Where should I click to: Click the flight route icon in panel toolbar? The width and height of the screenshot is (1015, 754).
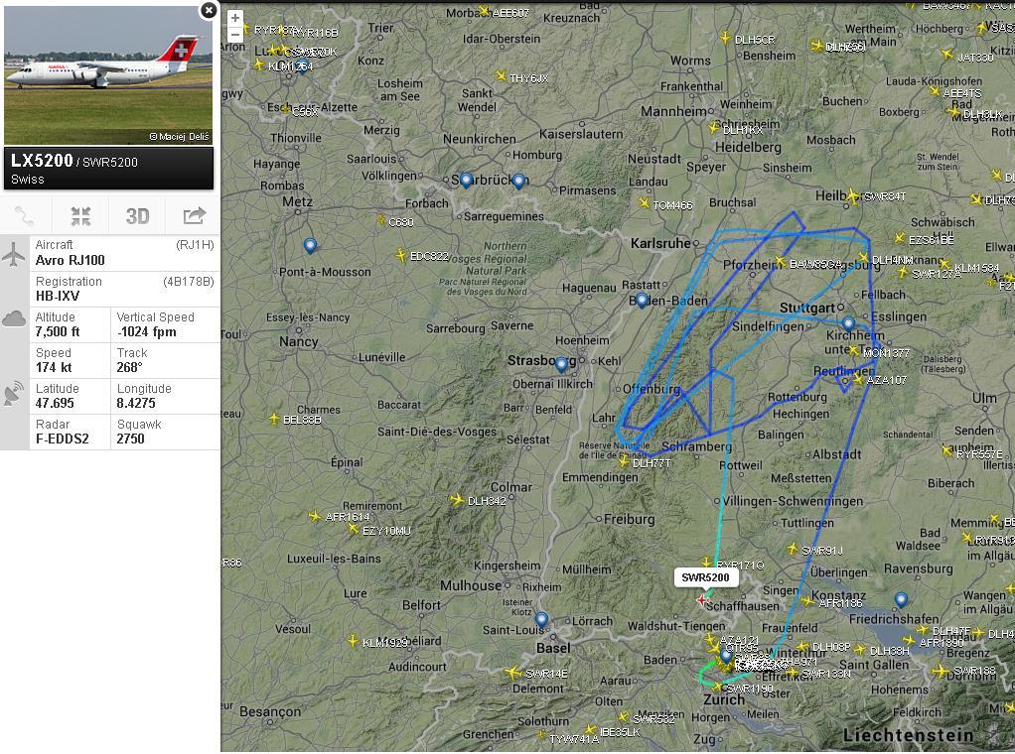coord(25,216)
